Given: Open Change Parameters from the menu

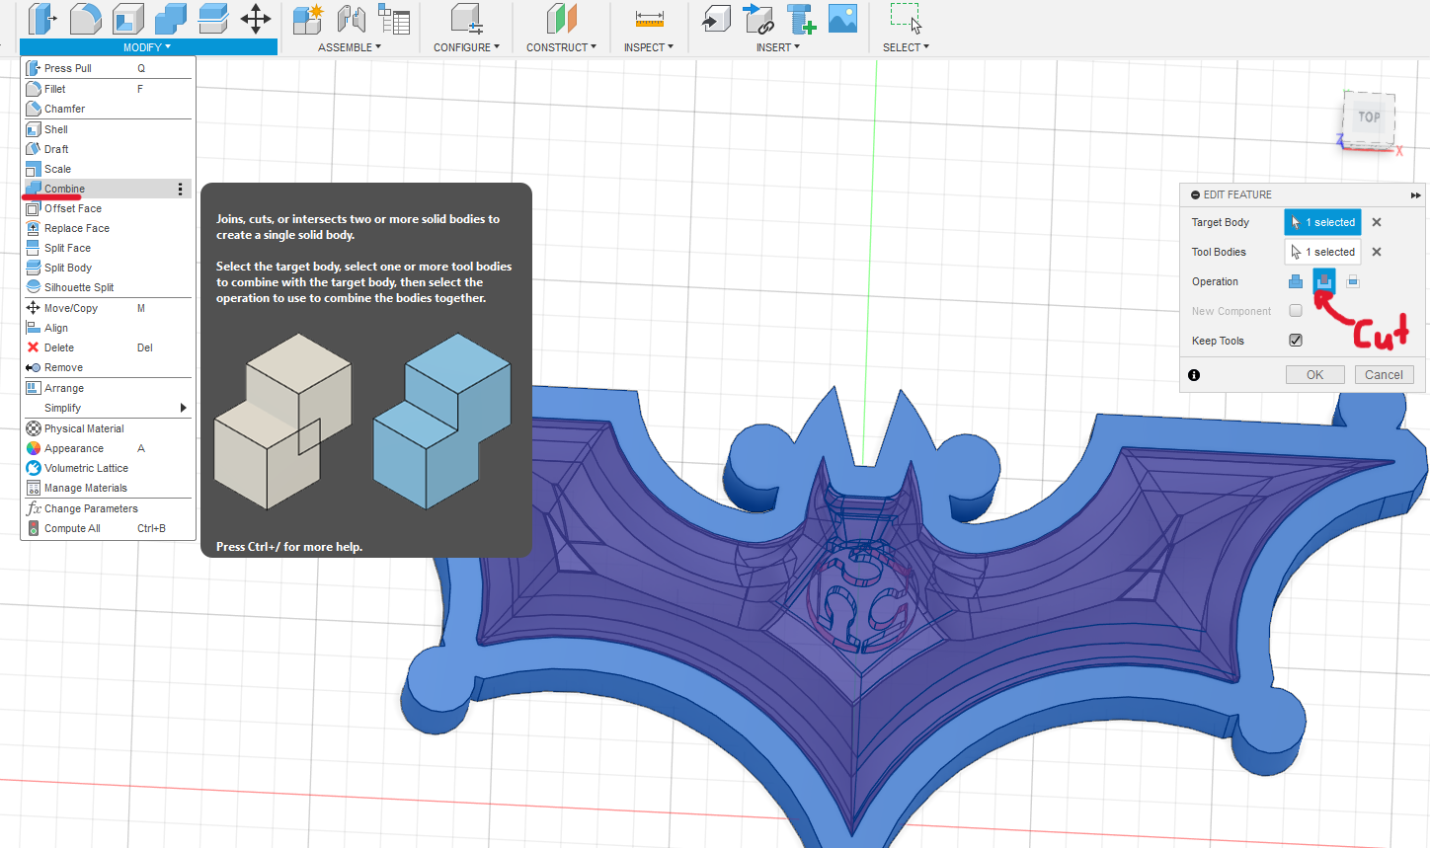Looking at the screenshot, I should click(108, 508).
